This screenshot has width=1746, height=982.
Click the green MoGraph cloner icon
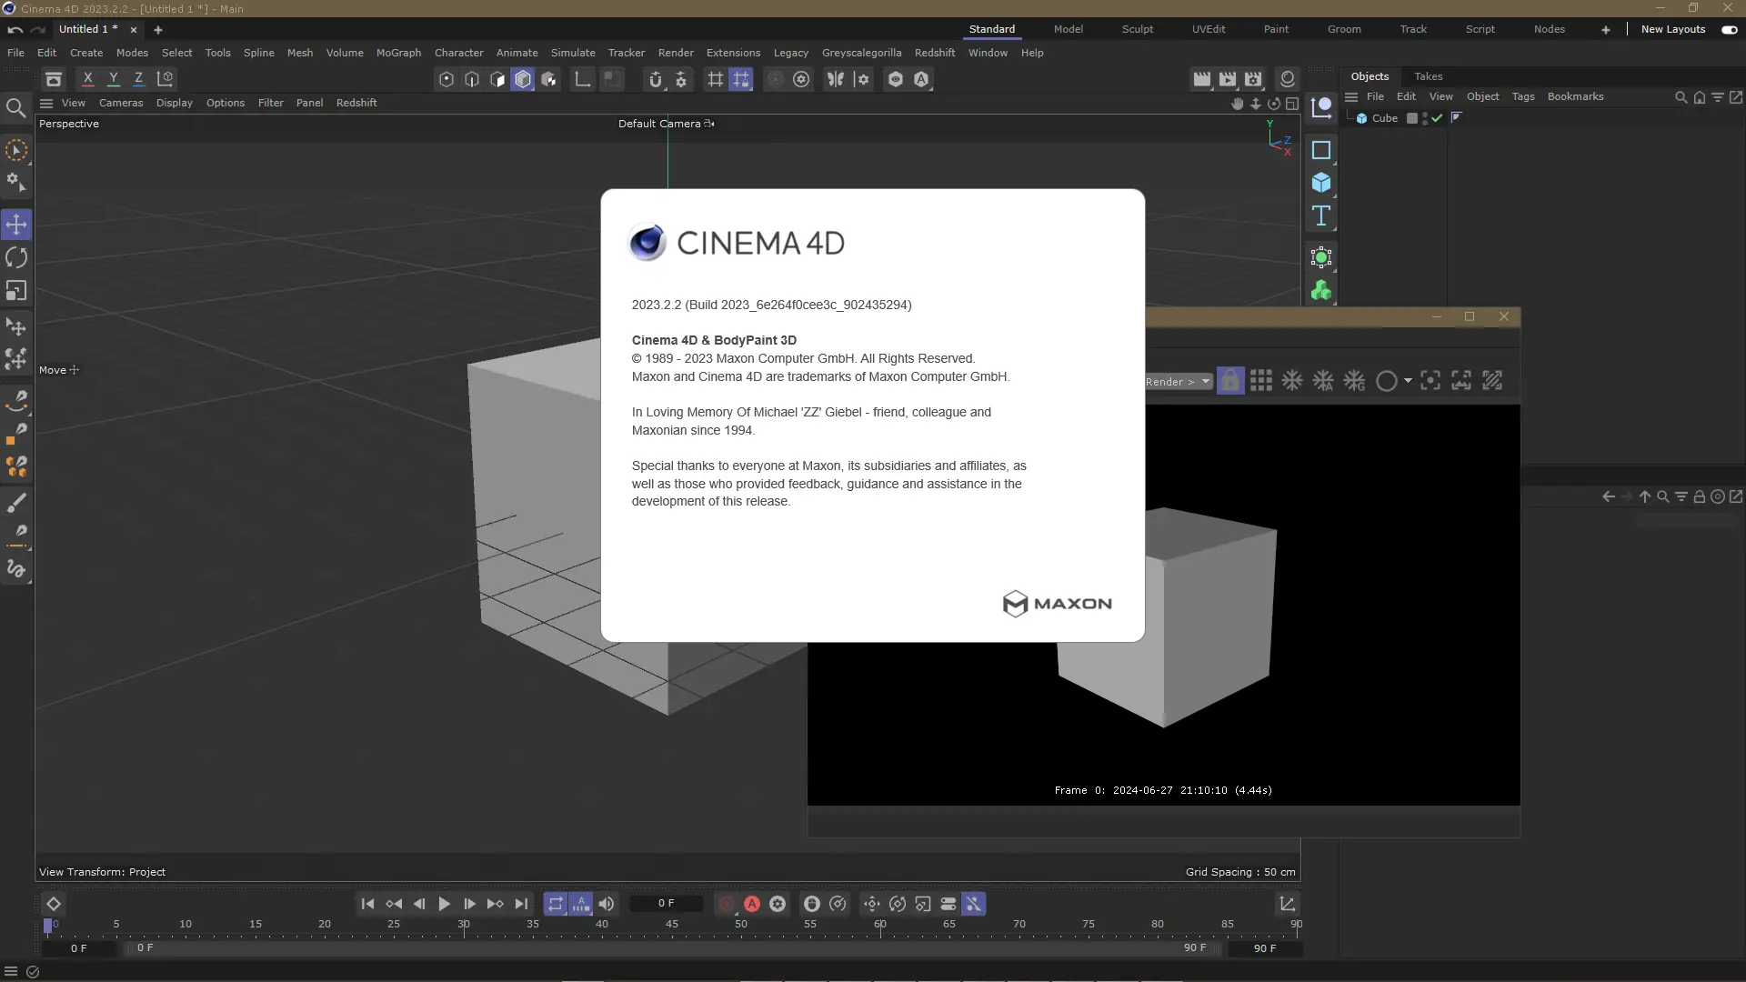coord(1321,291)
